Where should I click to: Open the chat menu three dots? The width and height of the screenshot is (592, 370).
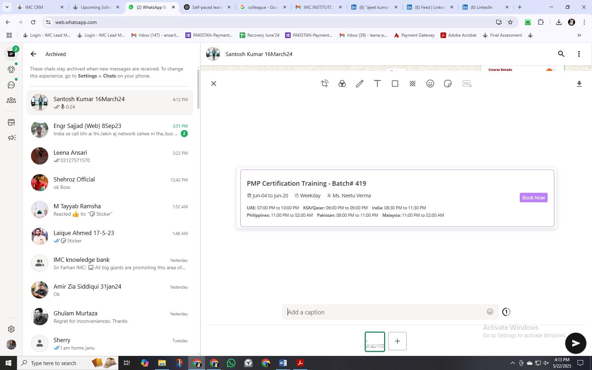click(579, 54)
